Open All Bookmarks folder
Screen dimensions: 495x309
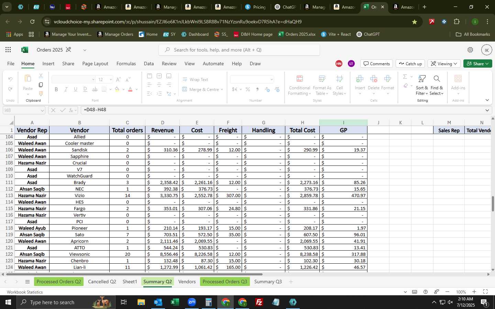[473, 34]
